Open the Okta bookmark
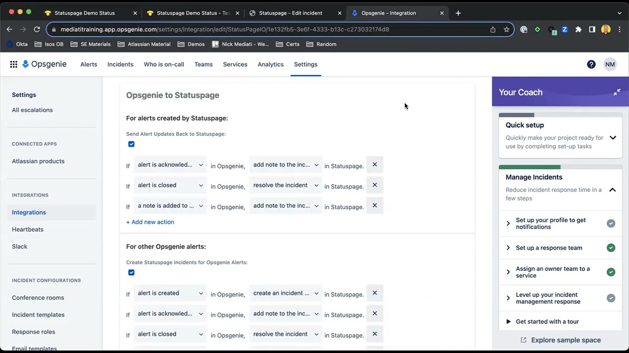The width and height of the screenshot is (629, 353). coord(17,44)
